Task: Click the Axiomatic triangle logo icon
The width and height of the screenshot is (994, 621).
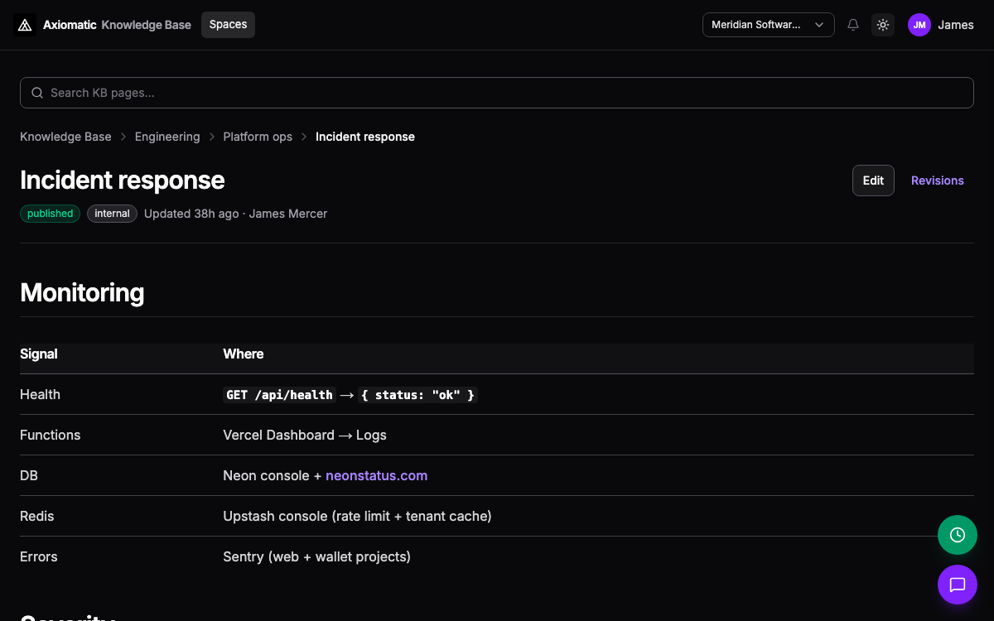Action: tap(25, 25)
